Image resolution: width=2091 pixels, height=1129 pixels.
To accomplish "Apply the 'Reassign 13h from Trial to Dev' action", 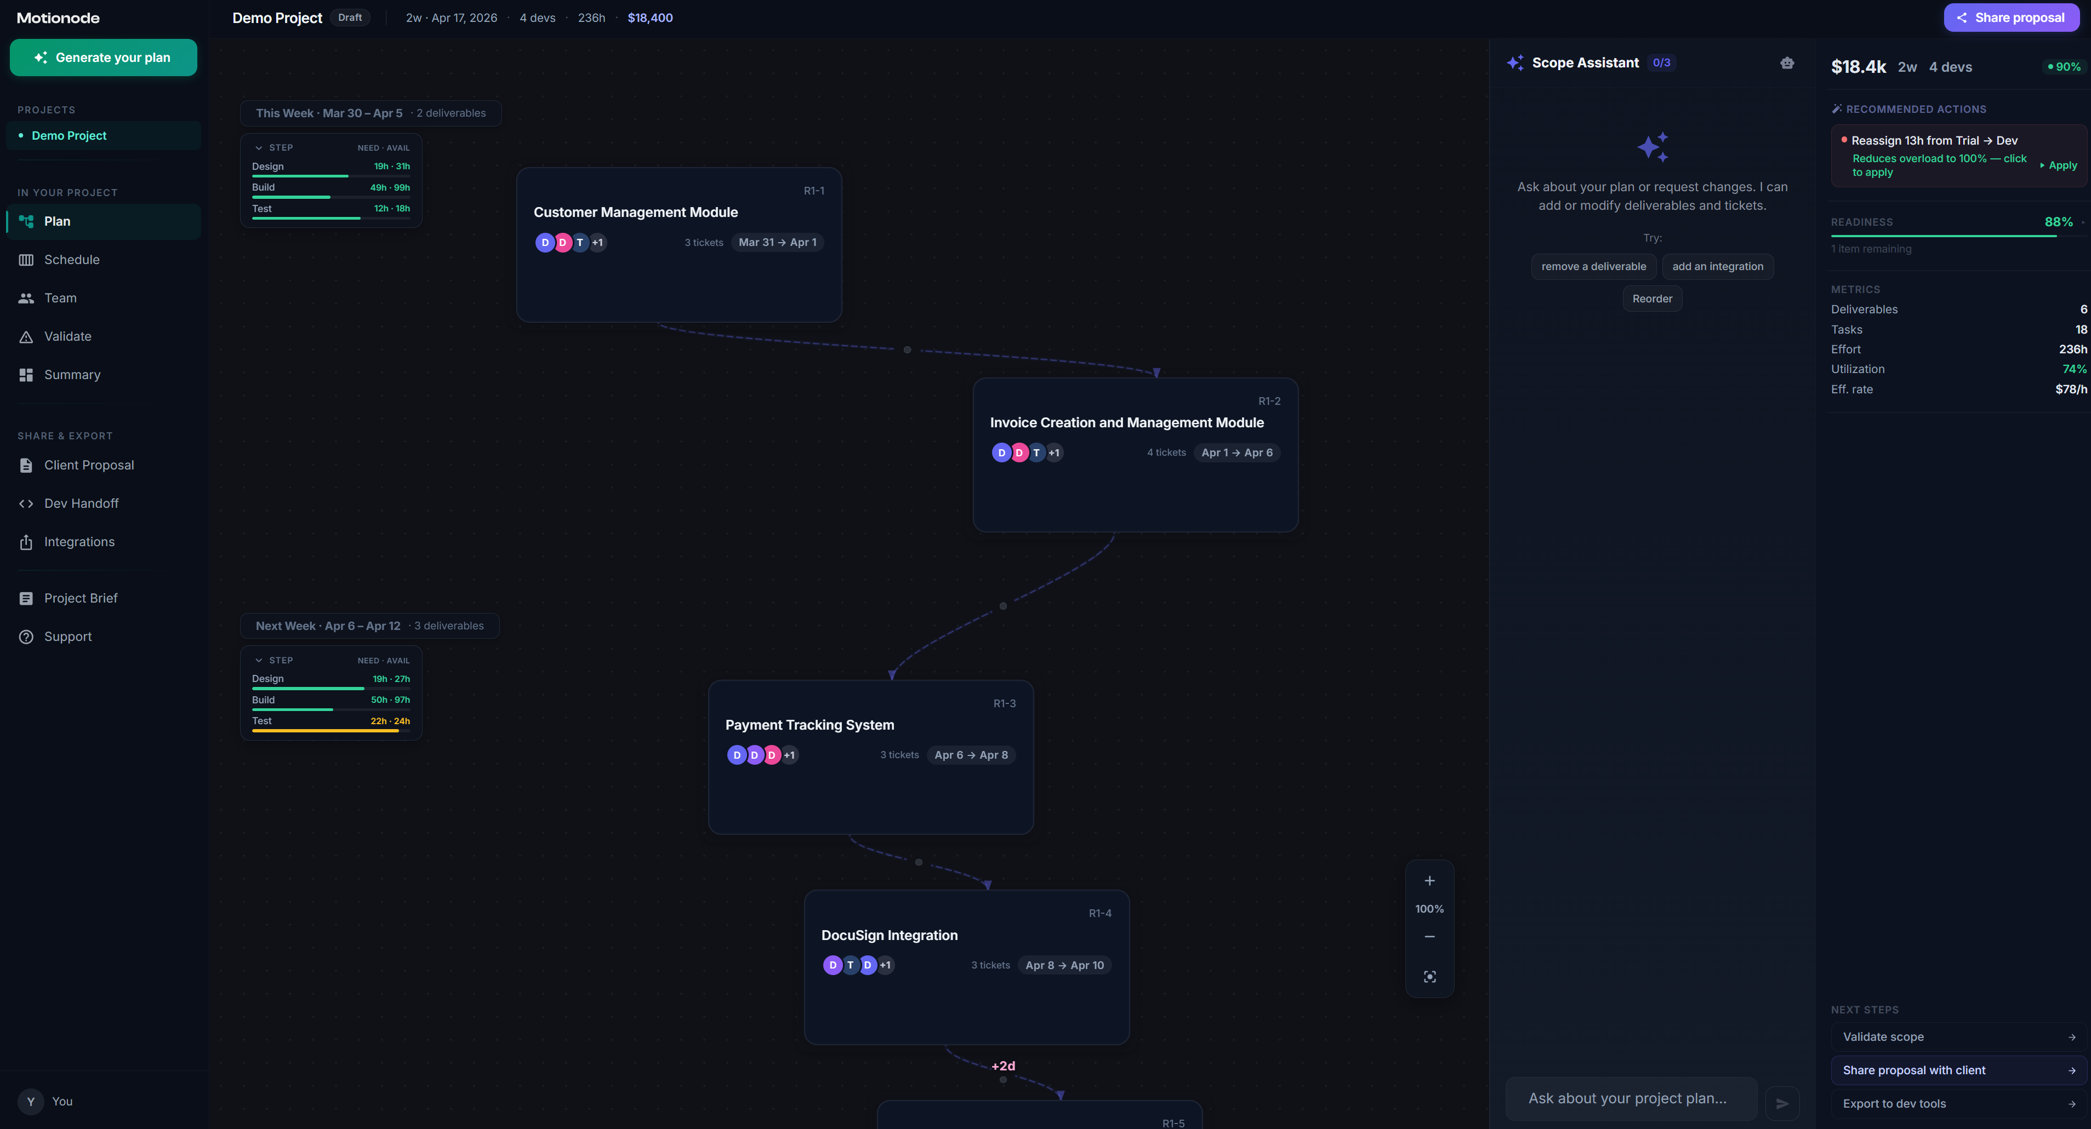I will coord(2059,165).
